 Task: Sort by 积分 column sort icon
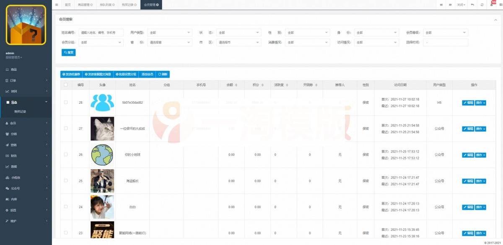click(x=262, y=85)
